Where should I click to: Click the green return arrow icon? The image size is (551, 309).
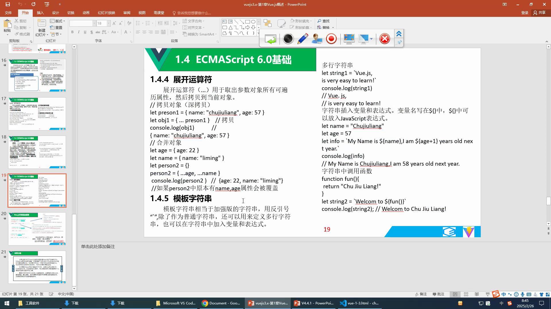point(270,39)
